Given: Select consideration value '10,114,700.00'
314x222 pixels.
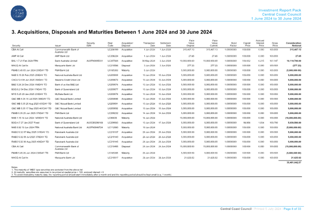Looking at the screenshot, I should (294, 61).
